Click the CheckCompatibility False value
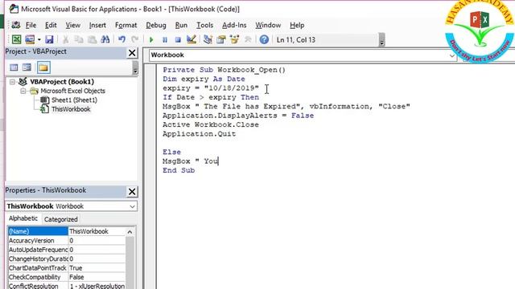 click(x=97, y=277)
